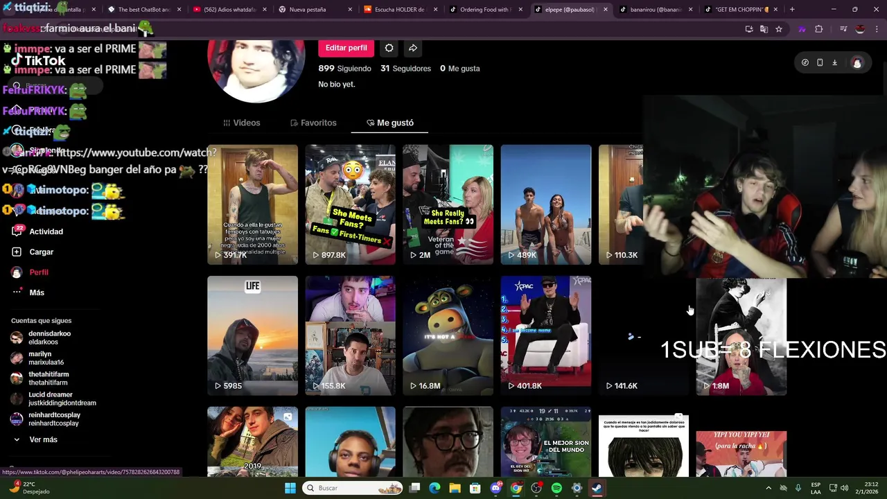Open the 899 Siguiendo list
Viewport: 887px width, 499px height.
point(344,69)
